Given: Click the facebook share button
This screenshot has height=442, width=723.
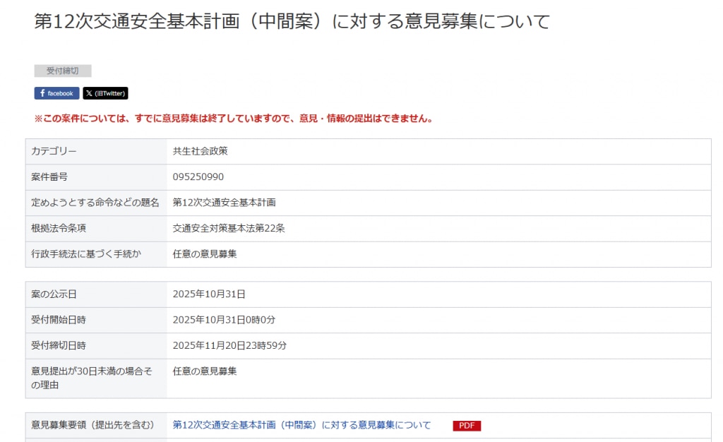Looking at the screenshot, I should tap(56, 93).
